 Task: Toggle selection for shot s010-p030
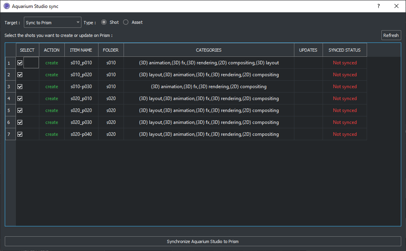point(20,87)
